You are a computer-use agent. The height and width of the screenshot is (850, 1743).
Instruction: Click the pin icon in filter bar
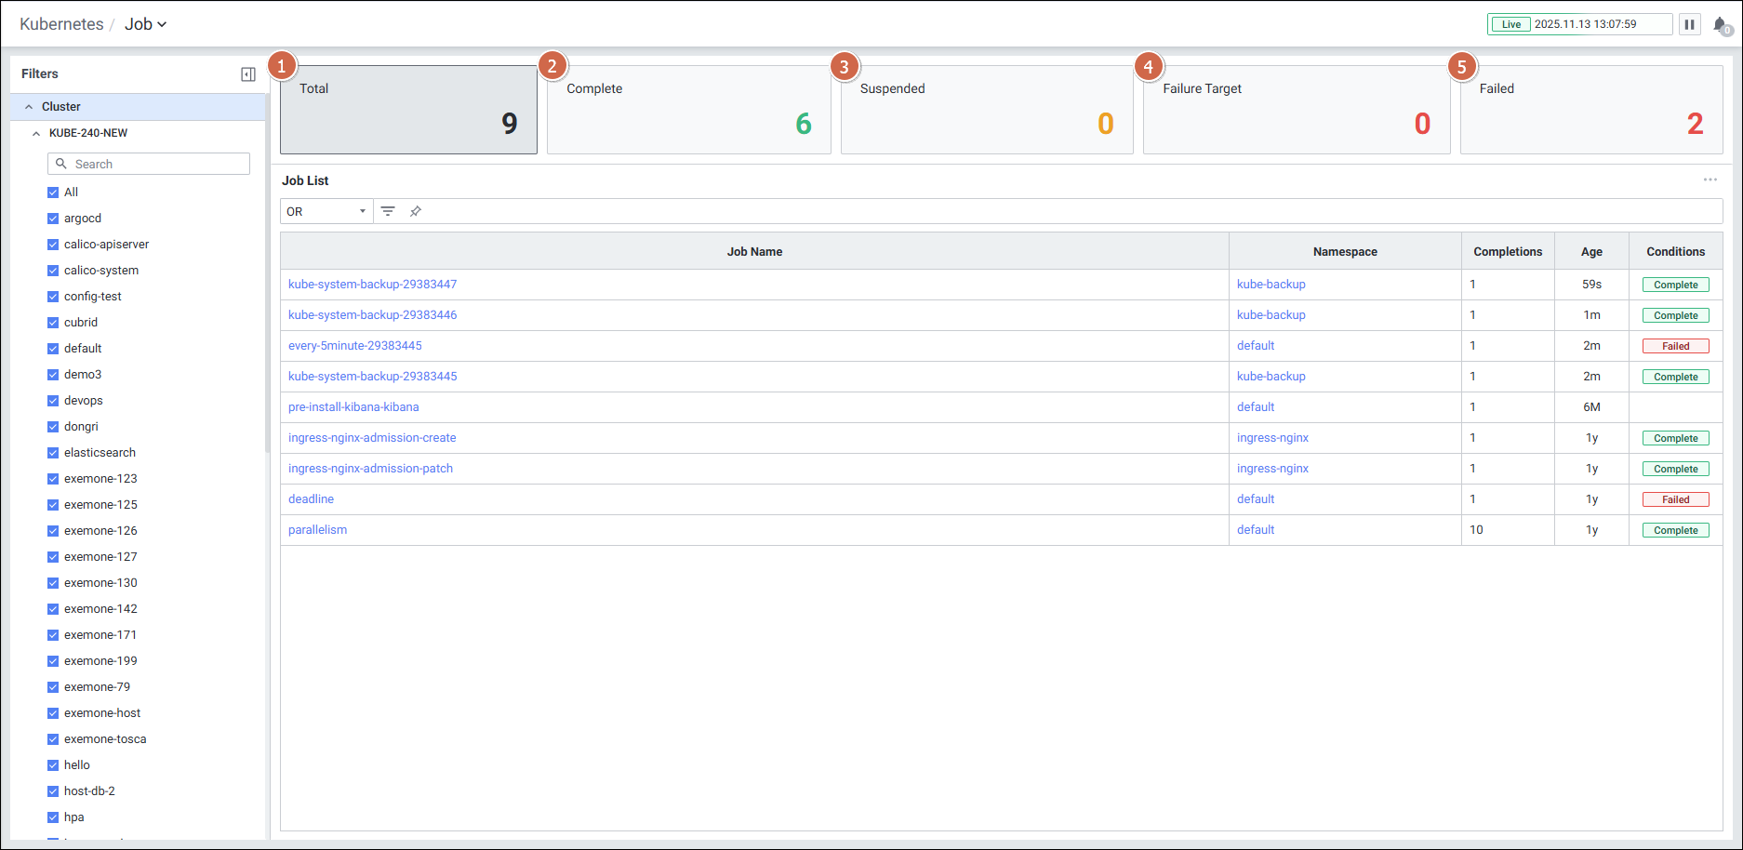coord(416,211)
